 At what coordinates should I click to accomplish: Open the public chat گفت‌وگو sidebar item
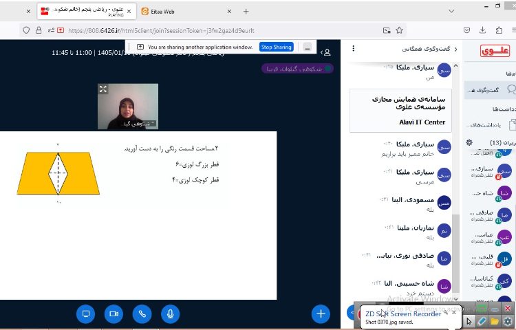(491, 90)
